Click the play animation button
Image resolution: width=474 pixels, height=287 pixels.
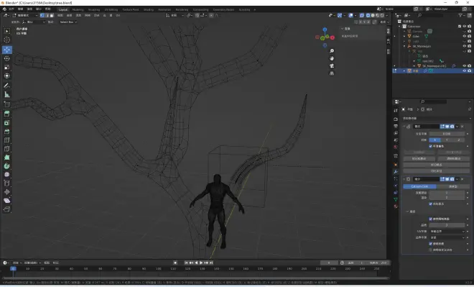click(x=201, y=263)
